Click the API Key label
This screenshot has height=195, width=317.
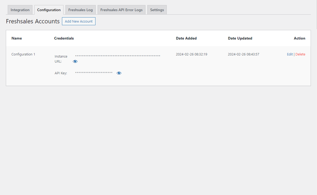(61, 73)
